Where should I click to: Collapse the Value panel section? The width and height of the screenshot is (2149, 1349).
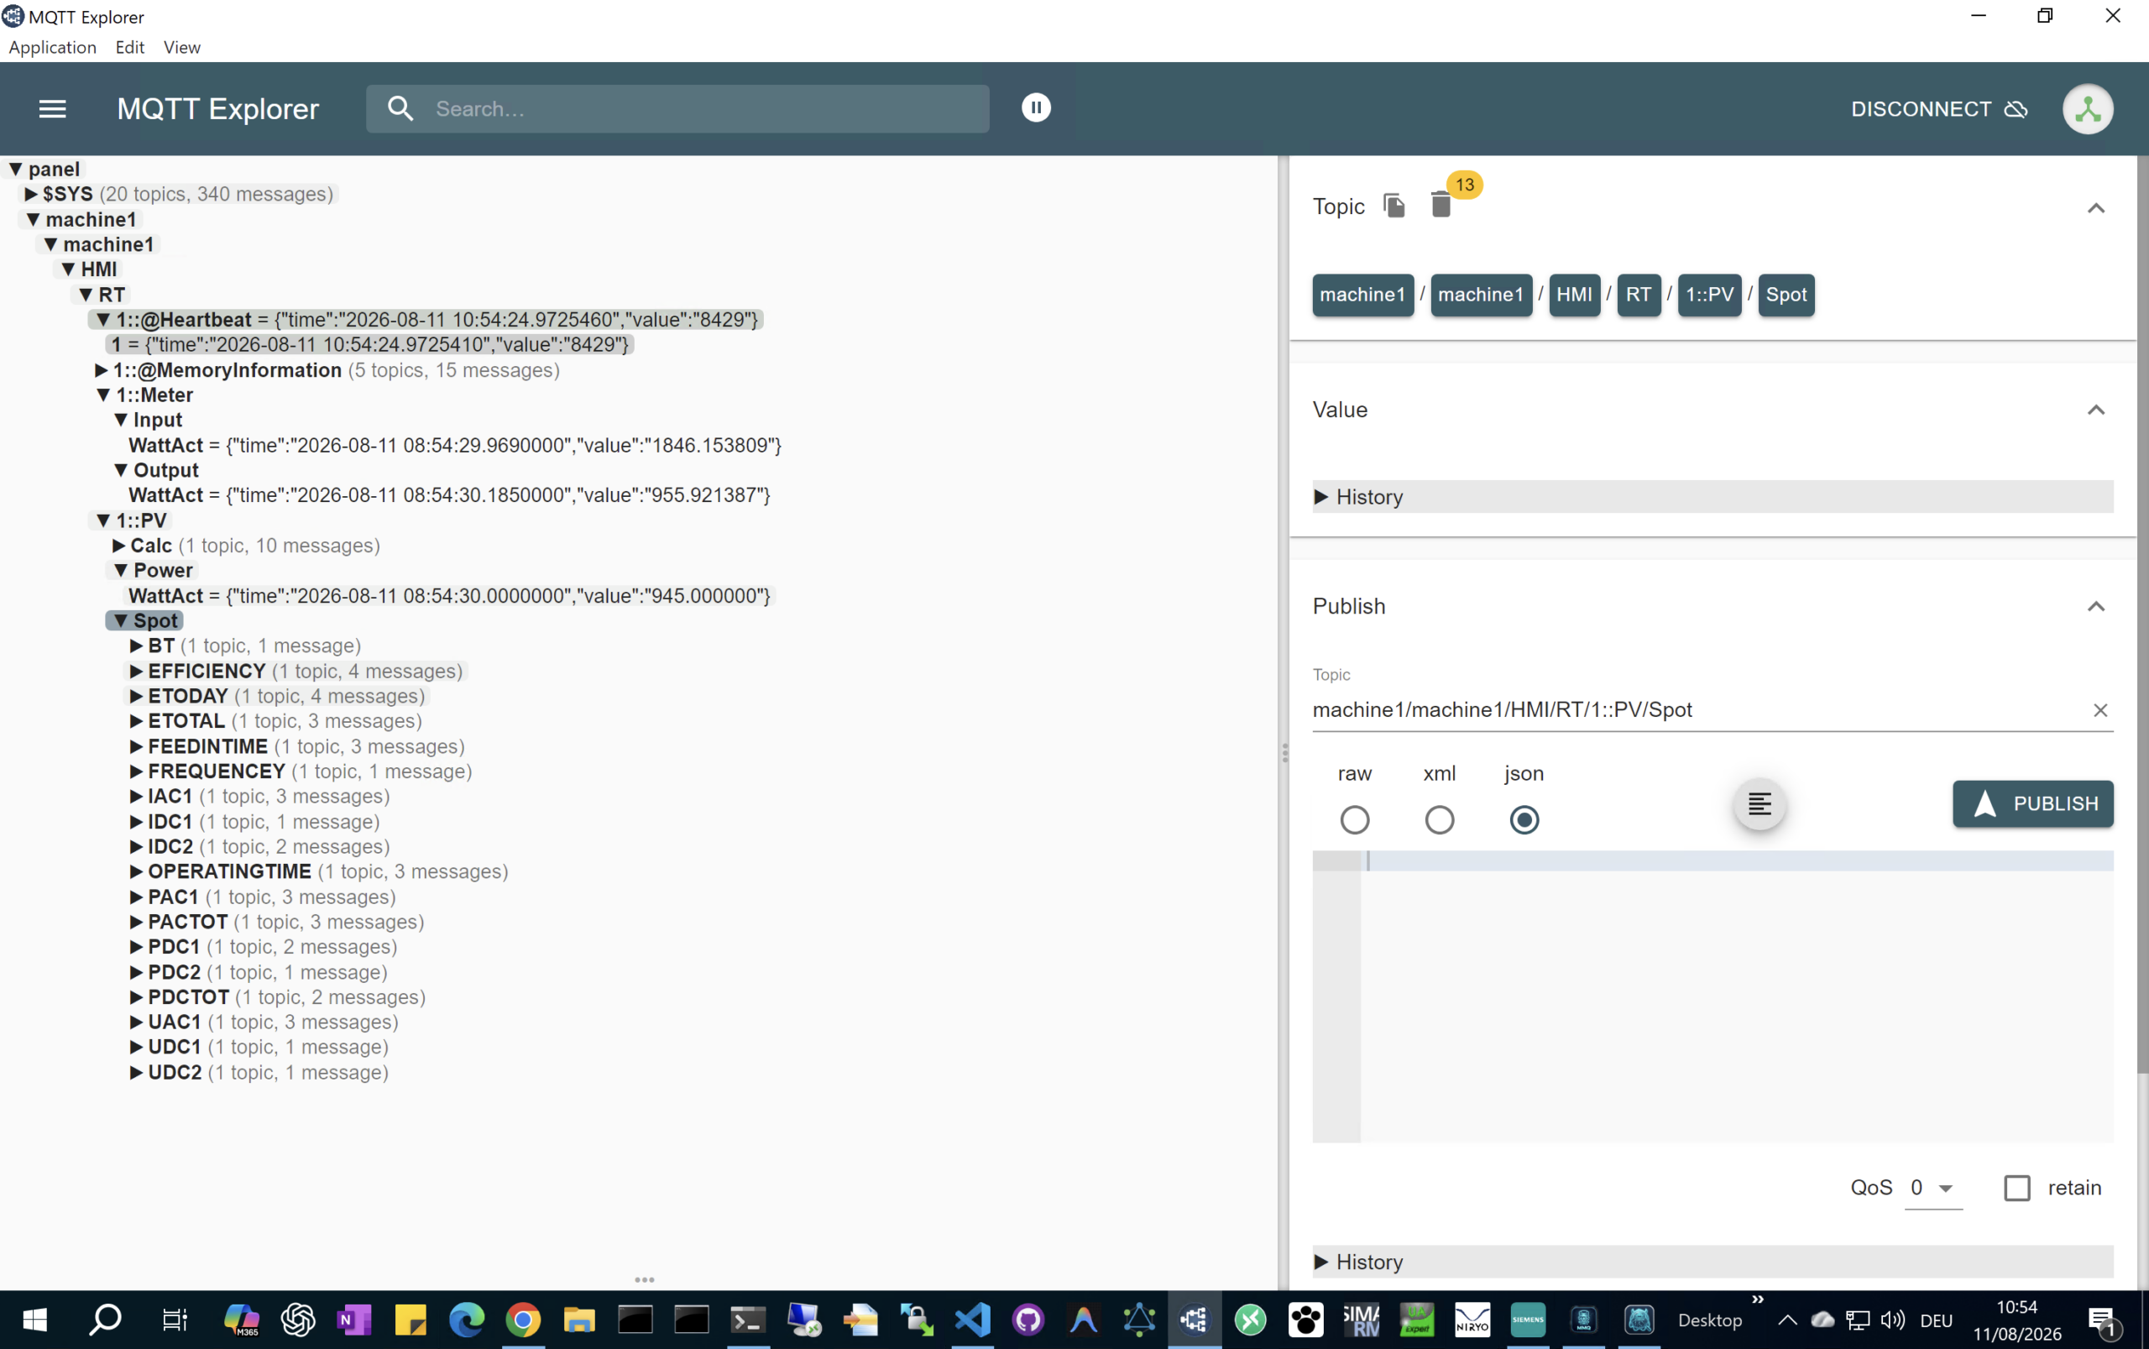tap(2095, 410)
